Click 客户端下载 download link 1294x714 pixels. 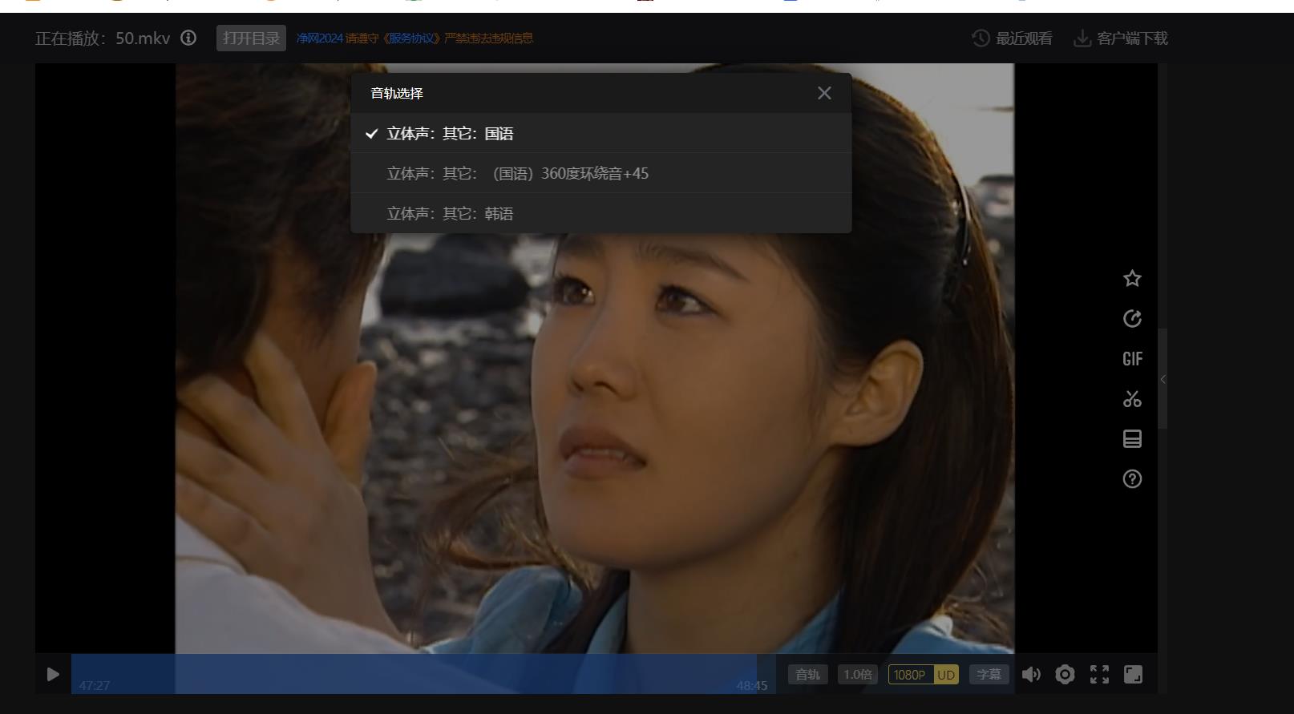tap(1121, 38)
